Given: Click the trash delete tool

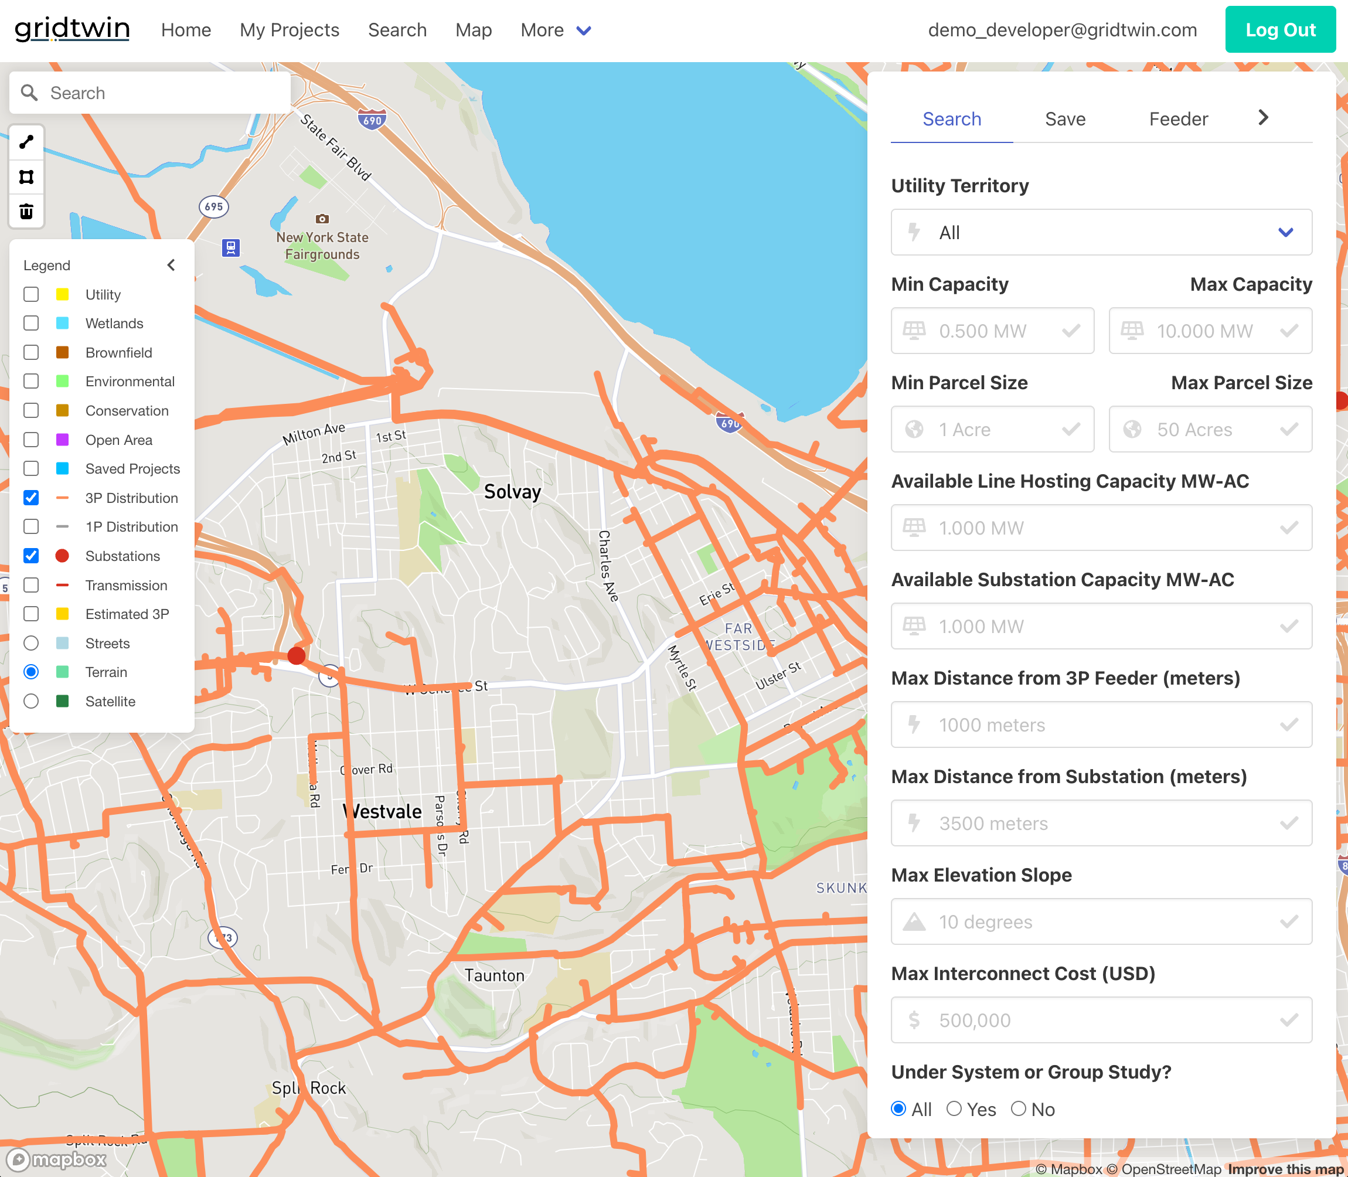Looking at the screenshot, I should (26, 212).
